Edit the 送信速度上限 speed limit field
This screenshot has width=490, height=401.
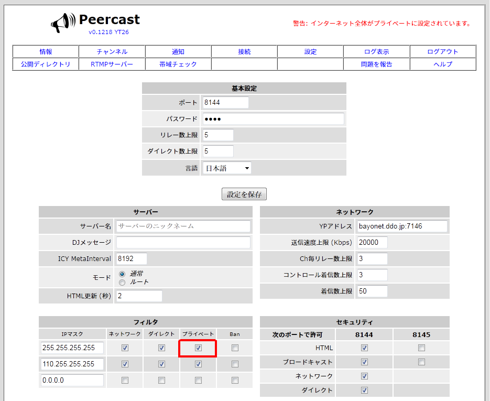point(371,242)
